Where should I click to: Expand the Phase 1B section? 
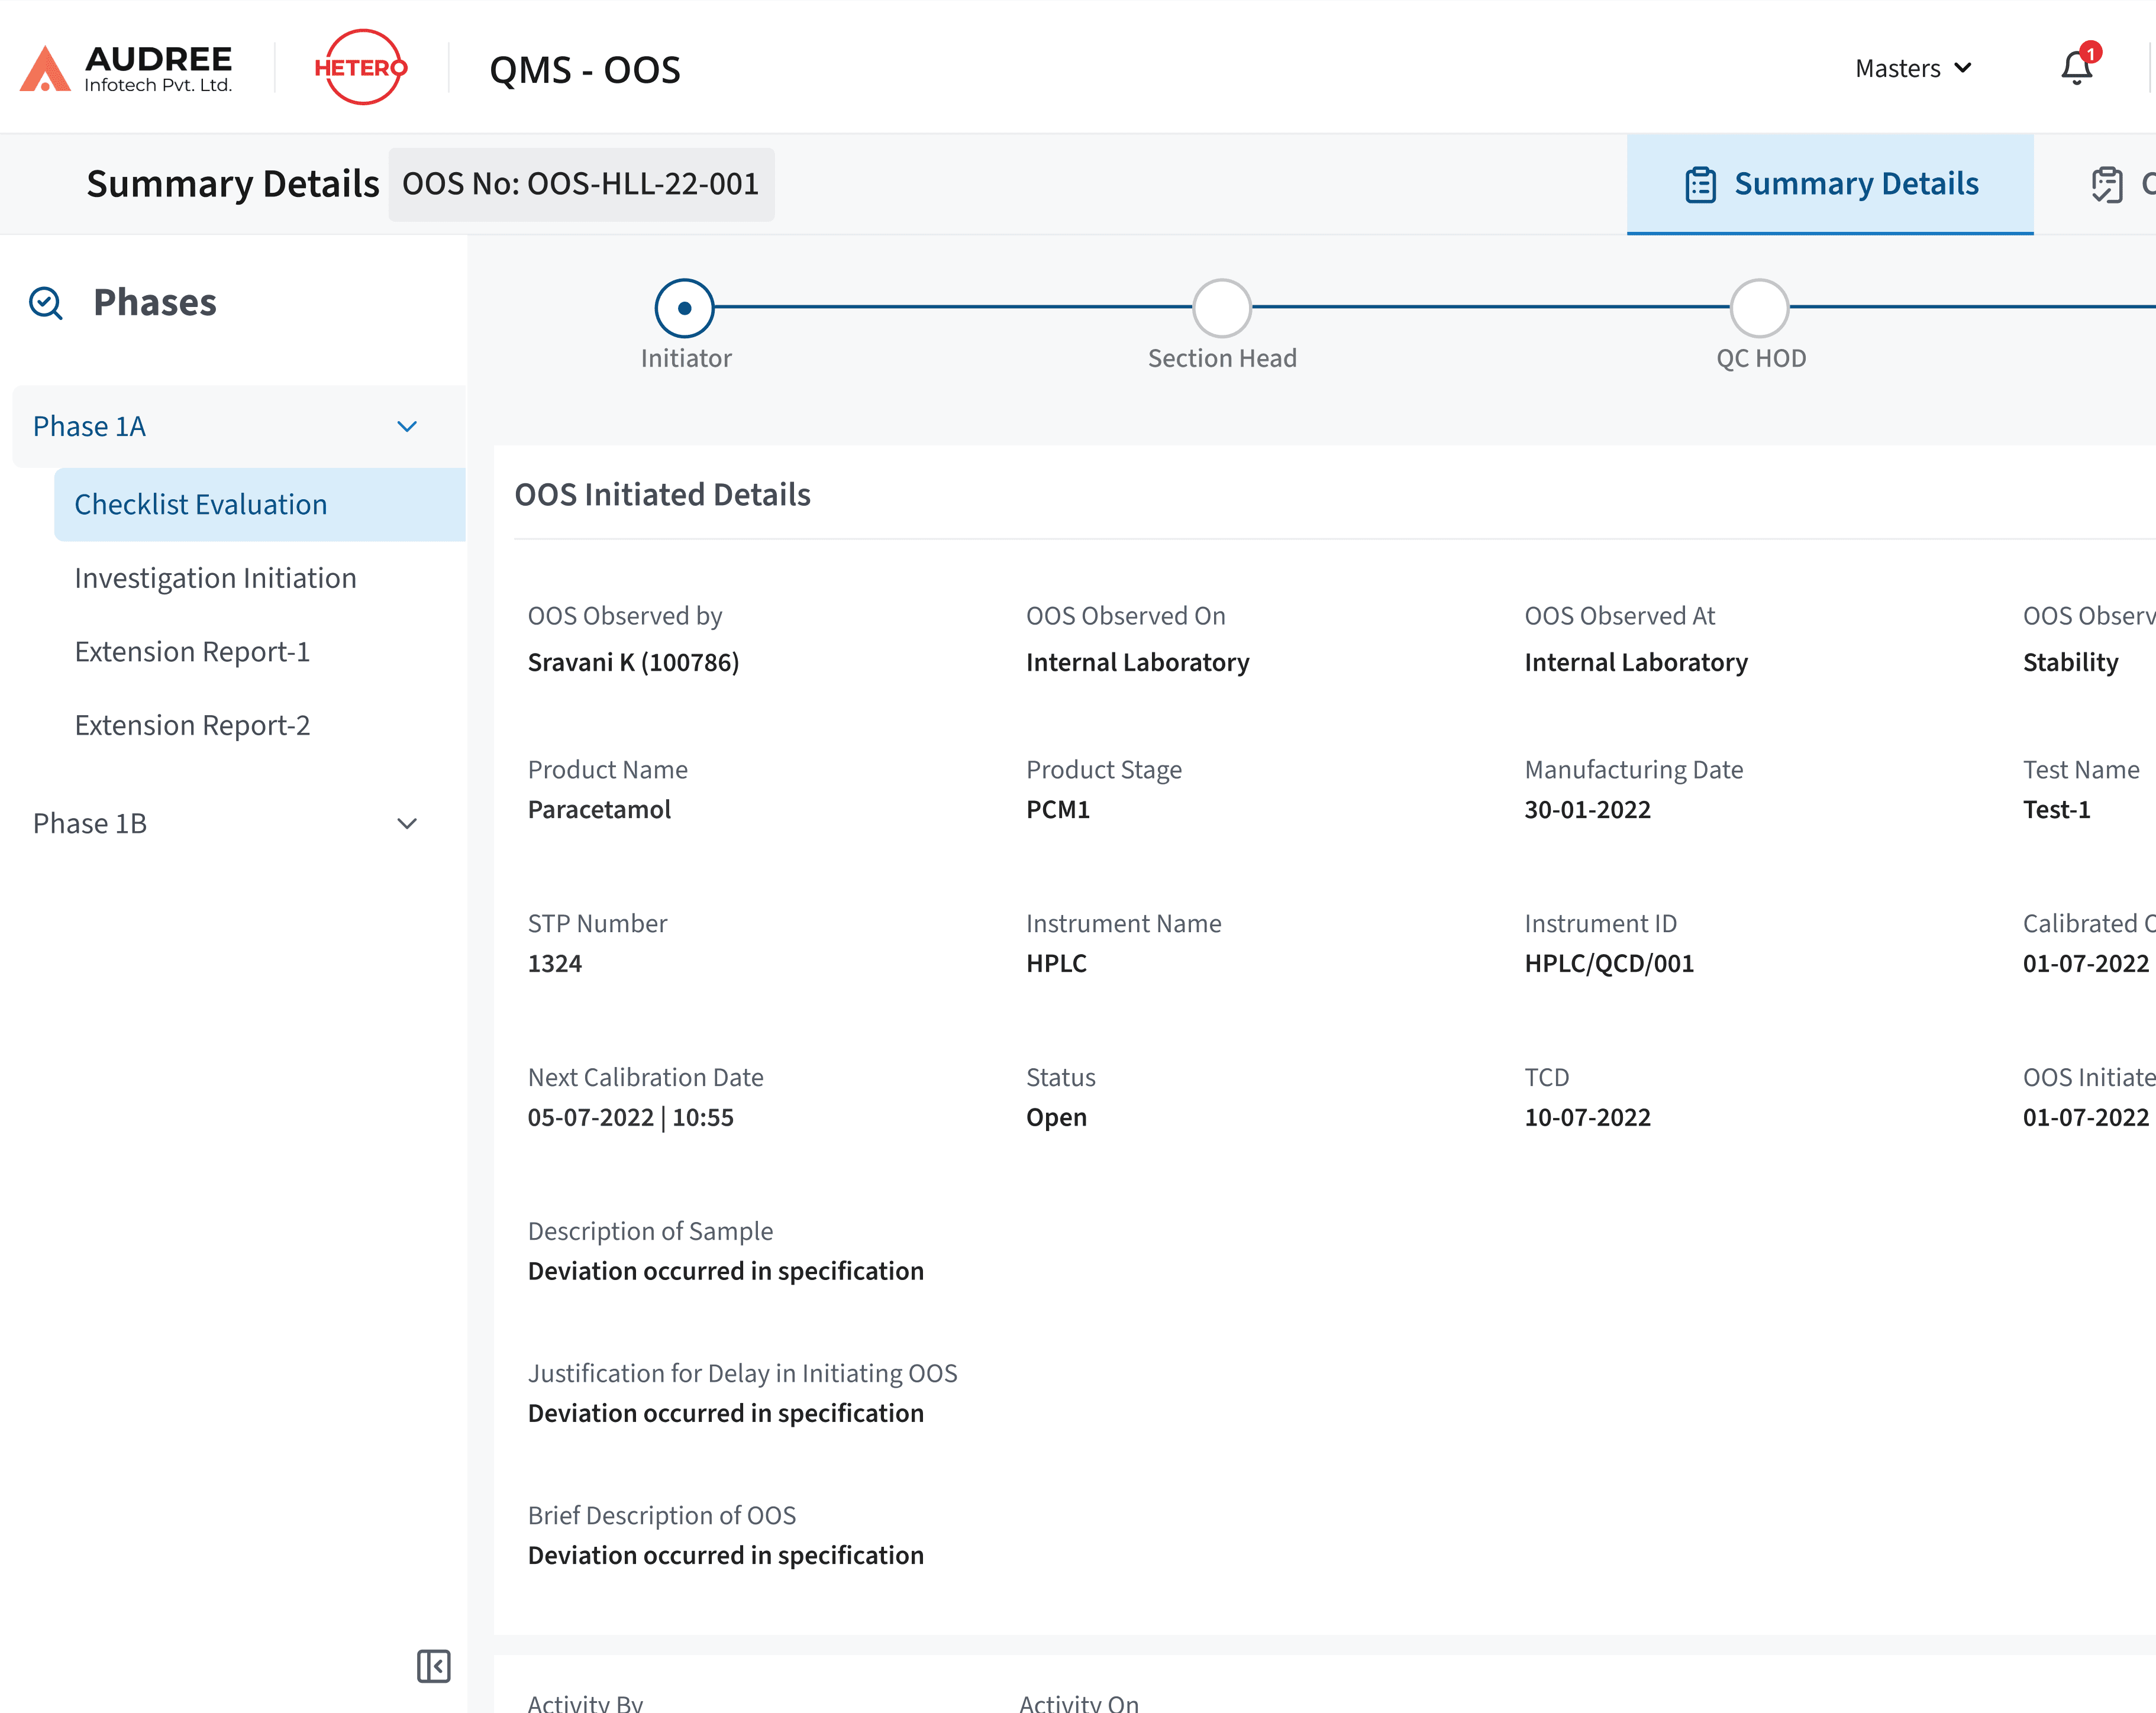coord(406,823)
